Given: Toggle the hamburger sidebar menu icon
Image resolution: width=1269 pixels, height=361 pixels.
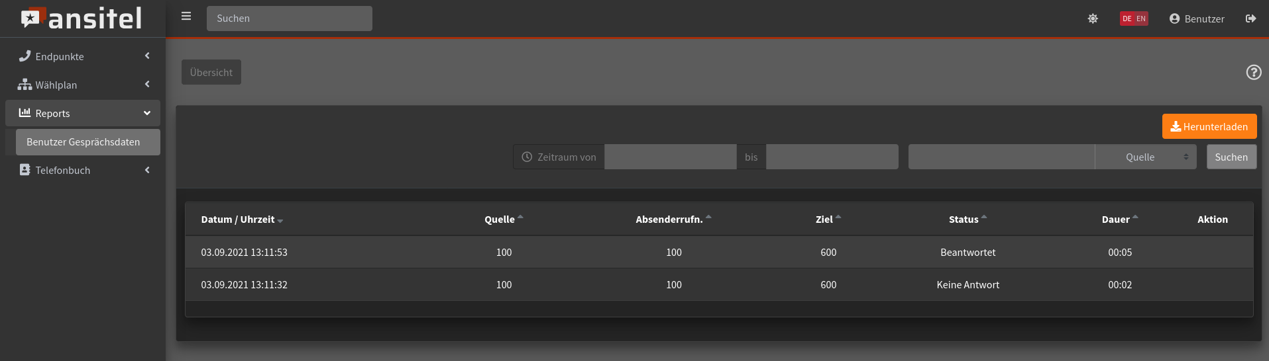Looking at the screenshot, I should tap(186, 17).
